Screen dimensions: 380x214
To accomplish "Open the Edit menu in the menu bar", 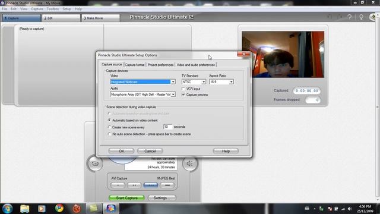I will pyautogui.click(x=13, y=9).
